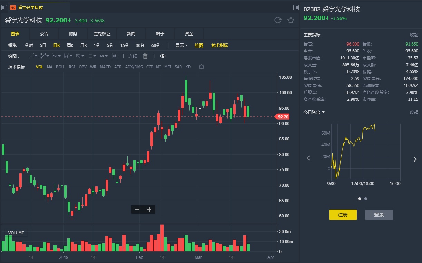
Task: Select the candlestick drawing tool icon
Action: (x=114, y=56)
